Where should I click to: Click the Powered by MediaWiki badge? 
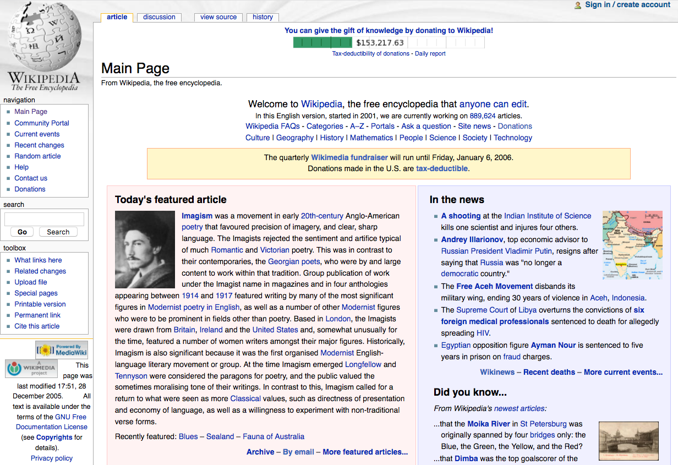[62, 350]
